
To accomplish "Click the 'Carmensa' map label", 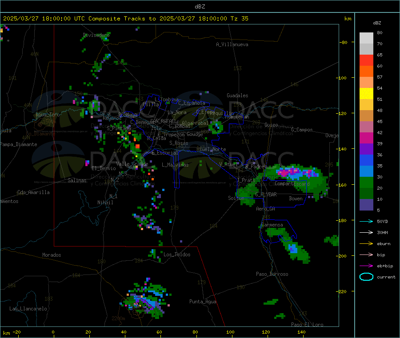I will tap(272, 225).
